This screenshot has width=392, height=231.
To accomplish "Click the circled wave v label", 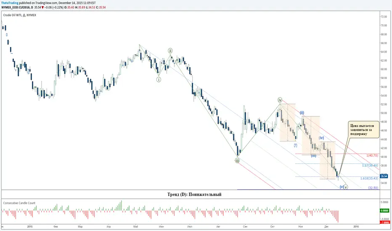I will pos(346,187).
